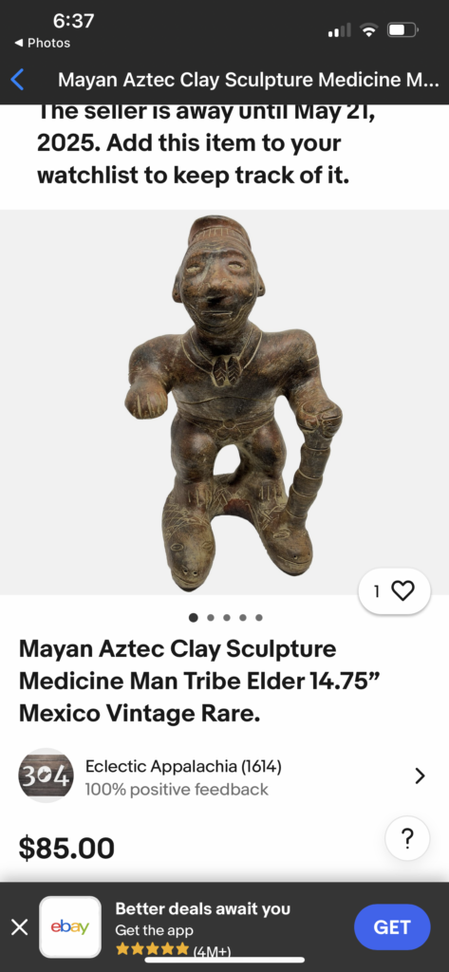Tap the GET app button

tap(392, 927)
